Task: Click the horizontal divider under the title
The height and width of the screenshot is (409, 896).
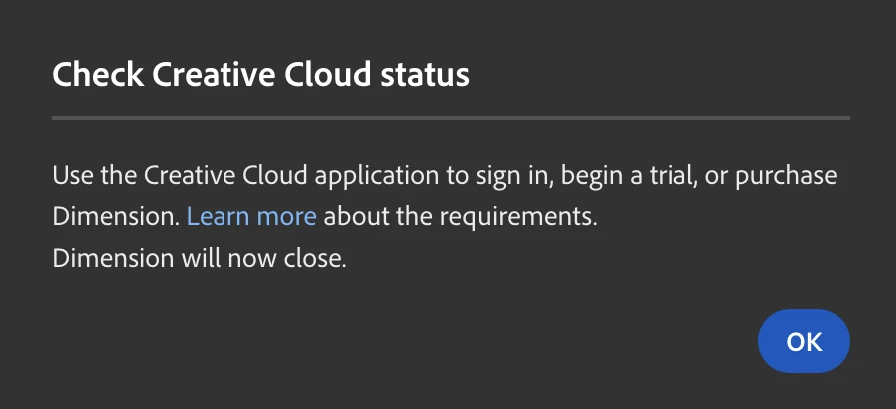Action: [451, 118]
